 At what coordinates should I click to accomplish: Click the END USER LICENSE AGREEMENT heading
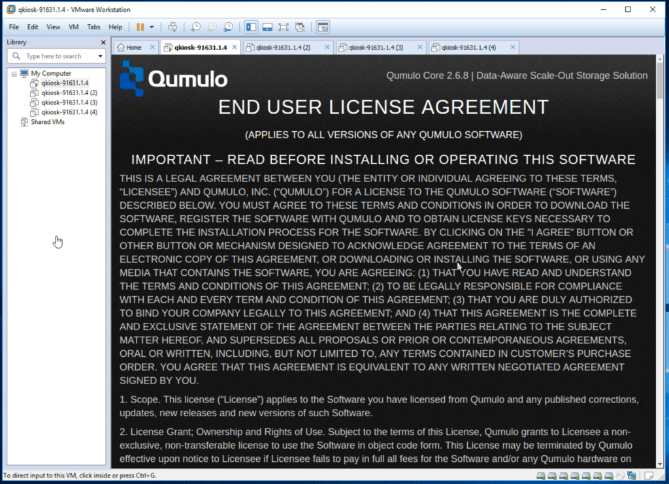coord(383,107)
